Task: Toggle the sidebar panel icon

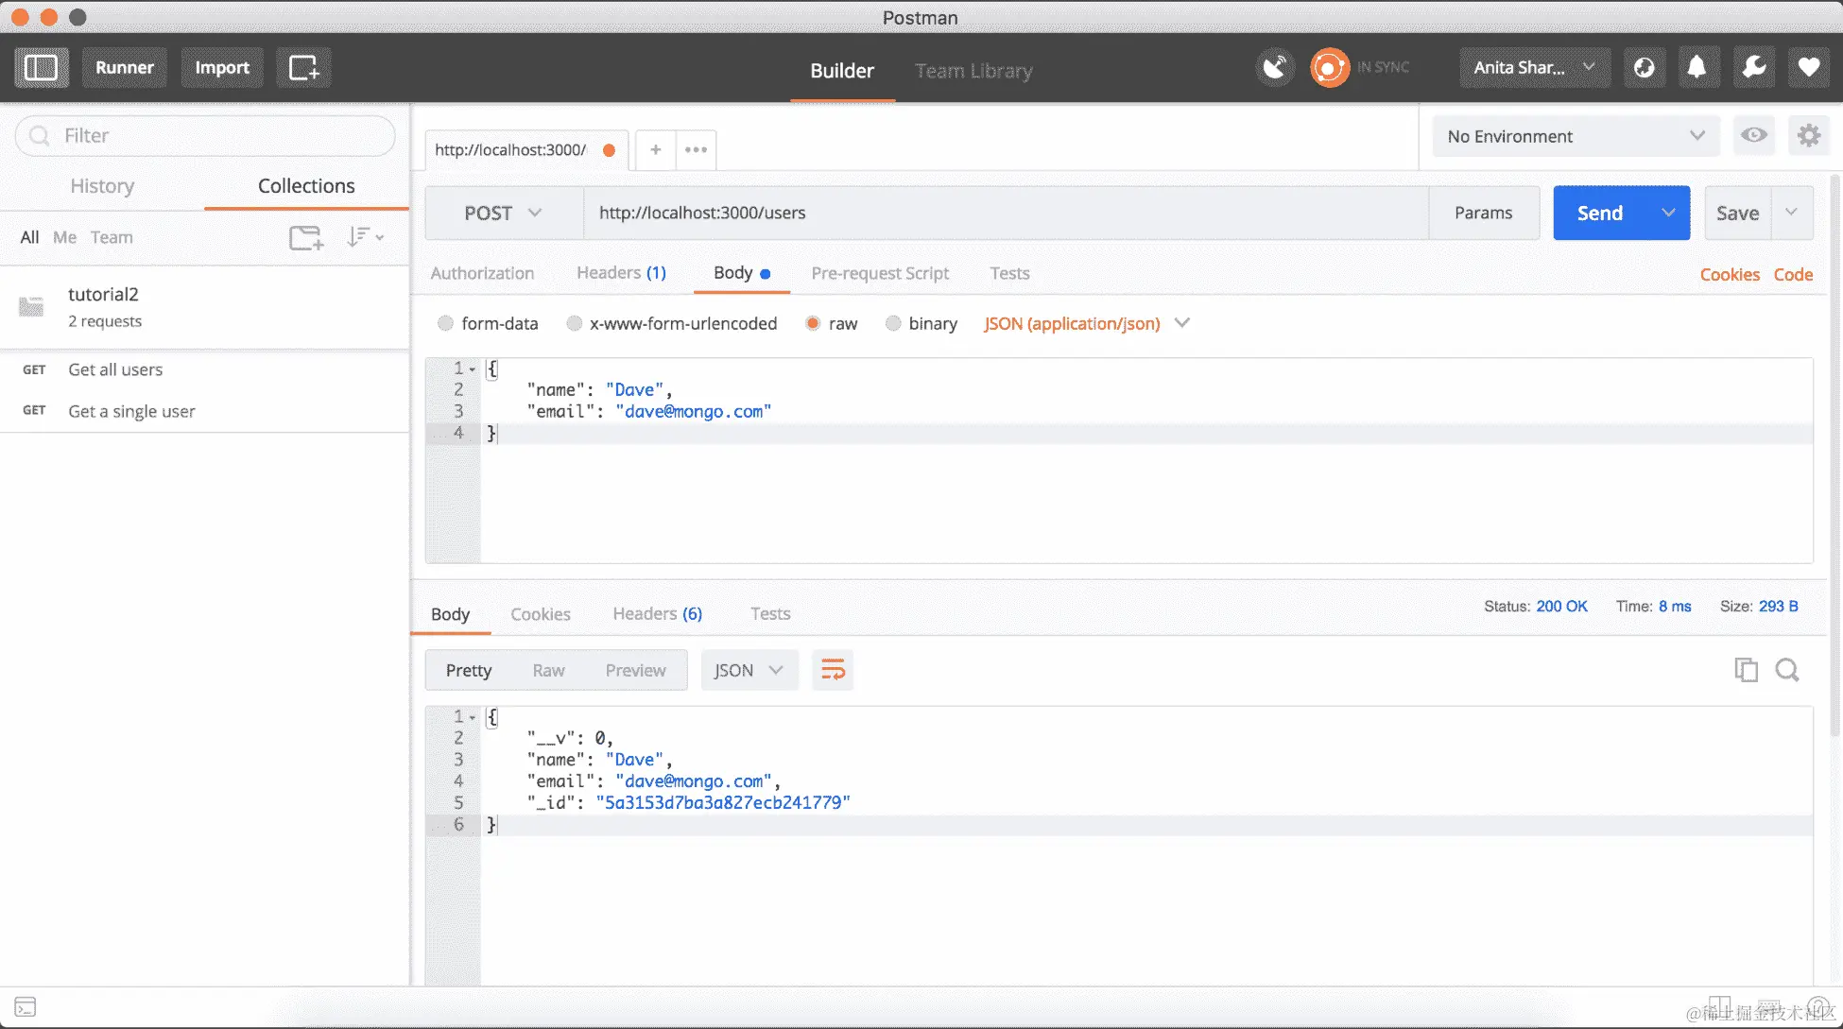Action: [41, 68]
